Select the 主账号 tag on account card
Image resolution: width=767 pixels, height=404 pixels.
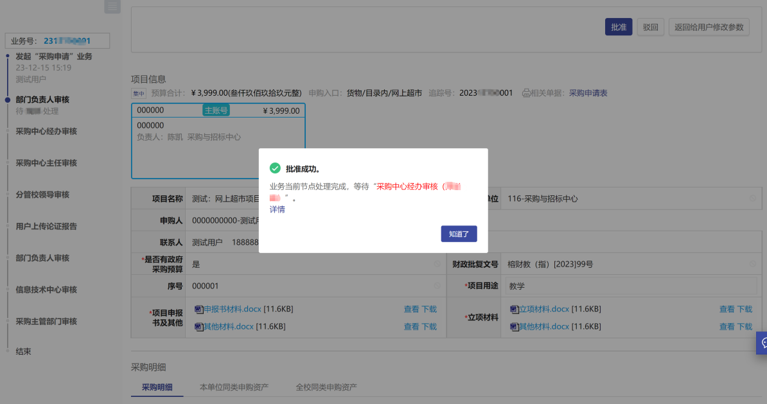(216, 110)
